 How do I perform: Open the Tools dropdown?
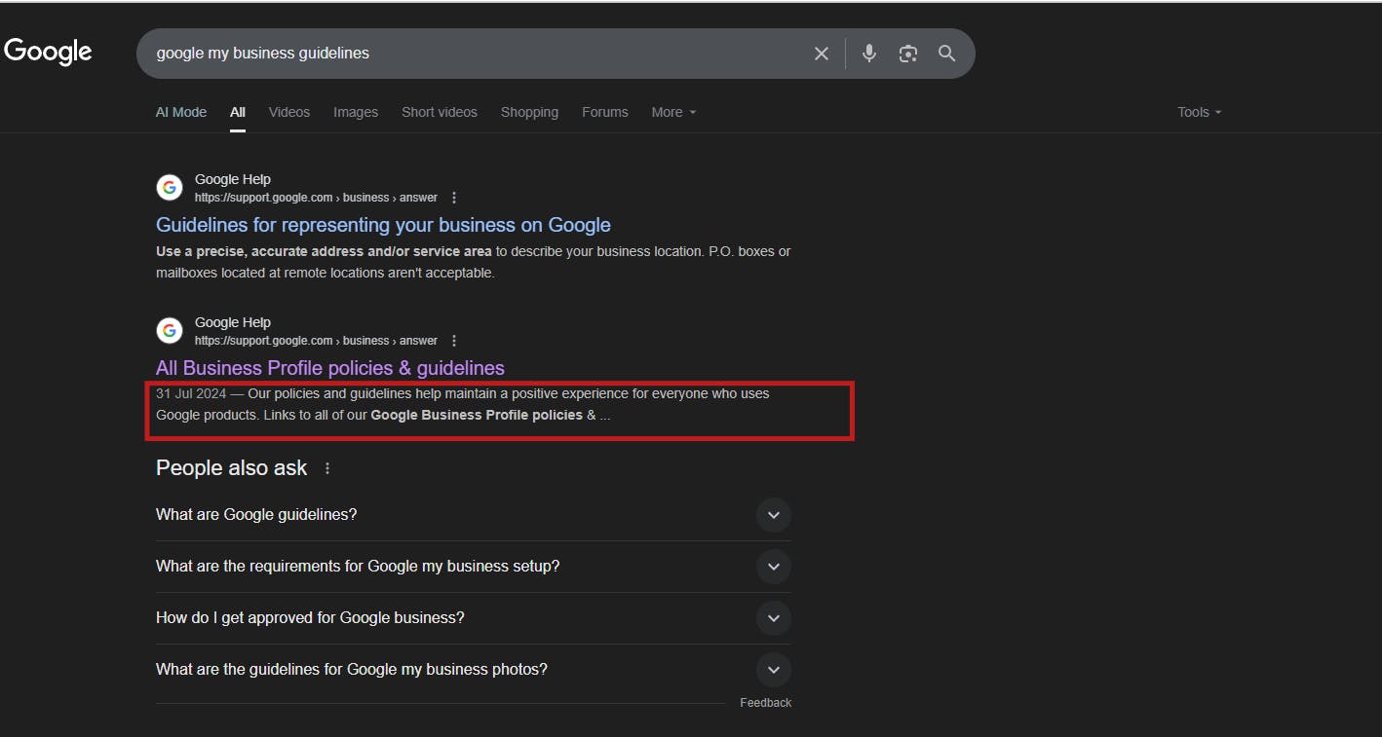(x=1198, y=112)
